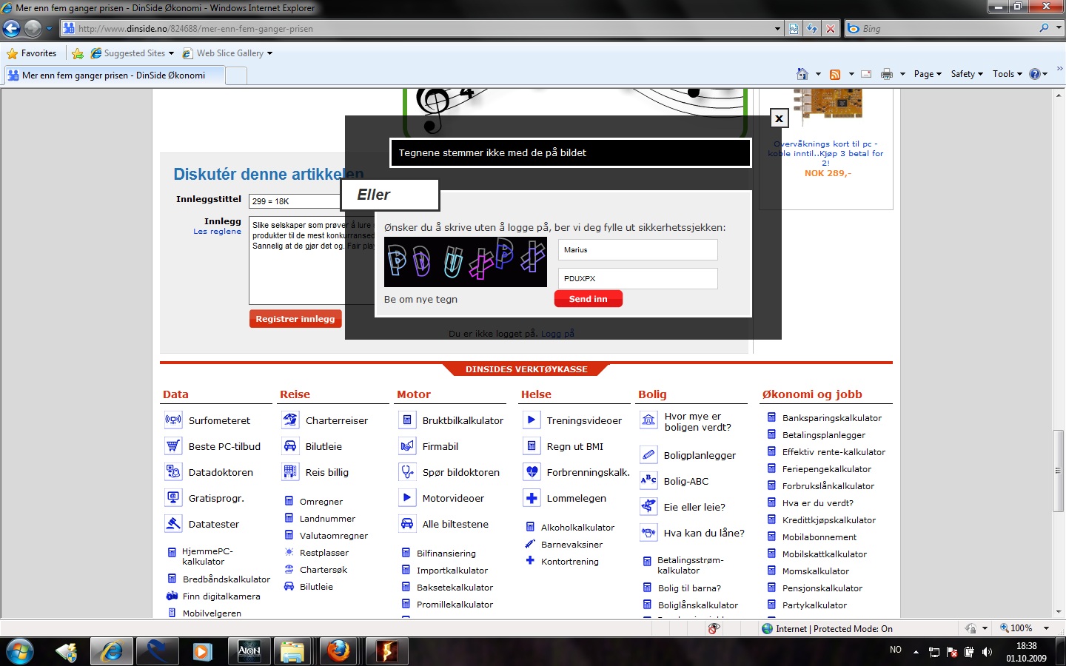
Task: Open the Tools menu
Action: (x=1008, y=74)
